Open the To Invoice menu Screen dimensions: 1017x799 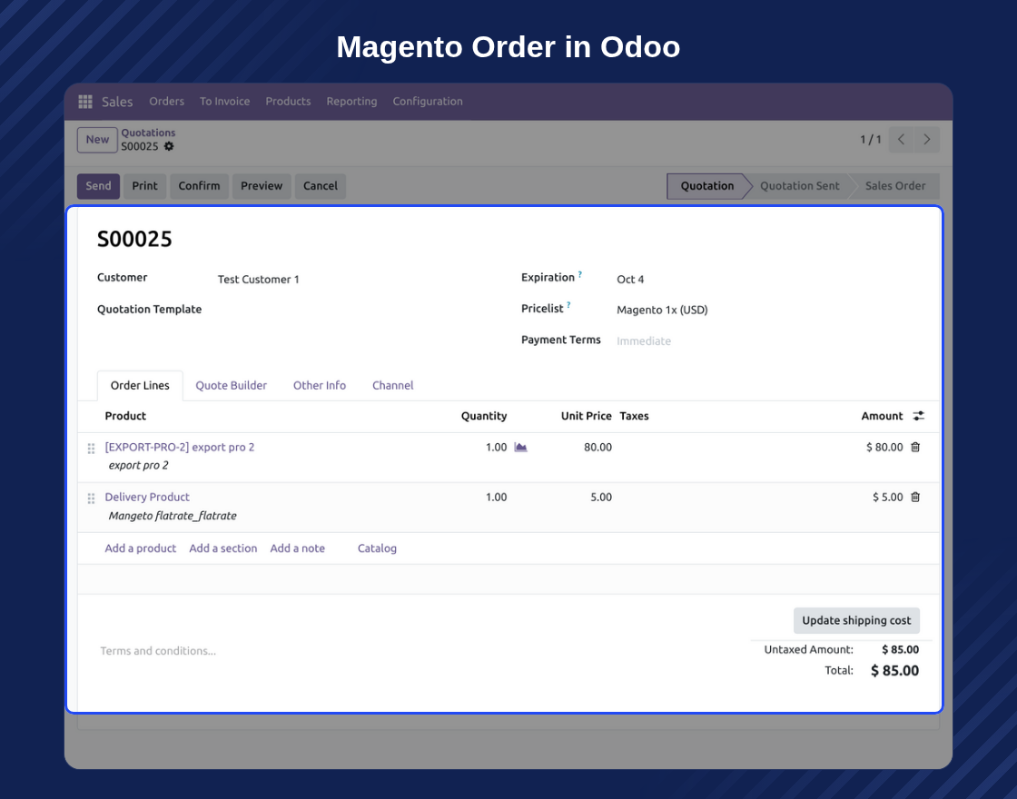[x=224, y=101]
